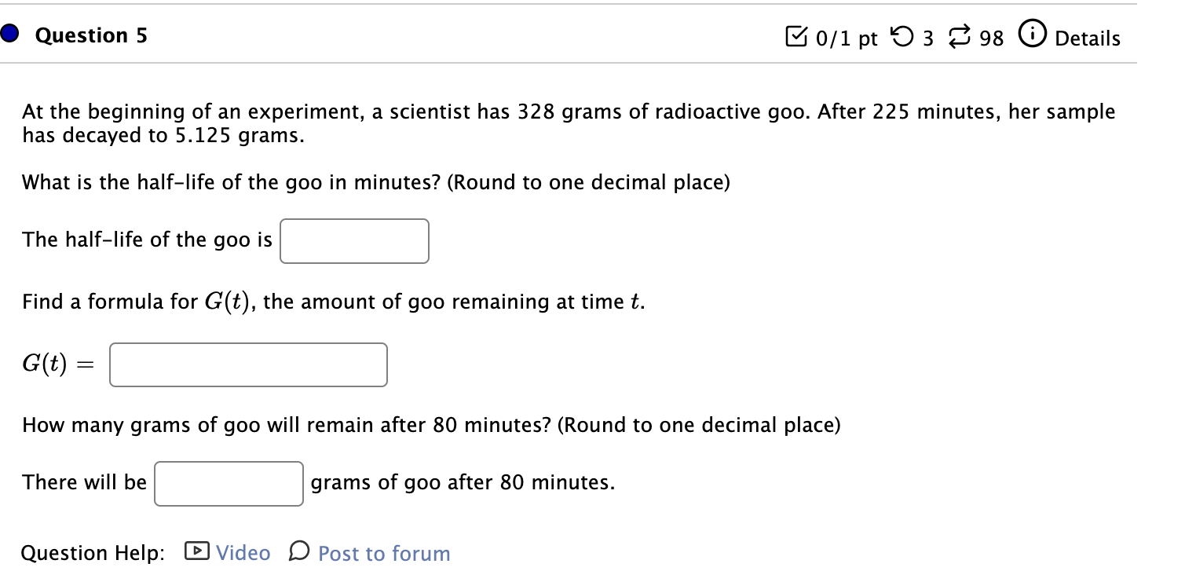Click the undo-arrow attempts icon beside the 3
This screenshot has width=1196, height=582.
tap(902, 36)
